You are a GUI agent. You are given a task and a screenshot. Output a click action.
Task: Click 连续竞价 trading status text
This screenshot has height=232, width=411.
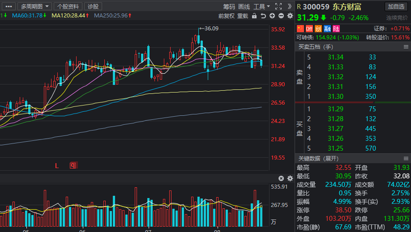tap(397, 18)
